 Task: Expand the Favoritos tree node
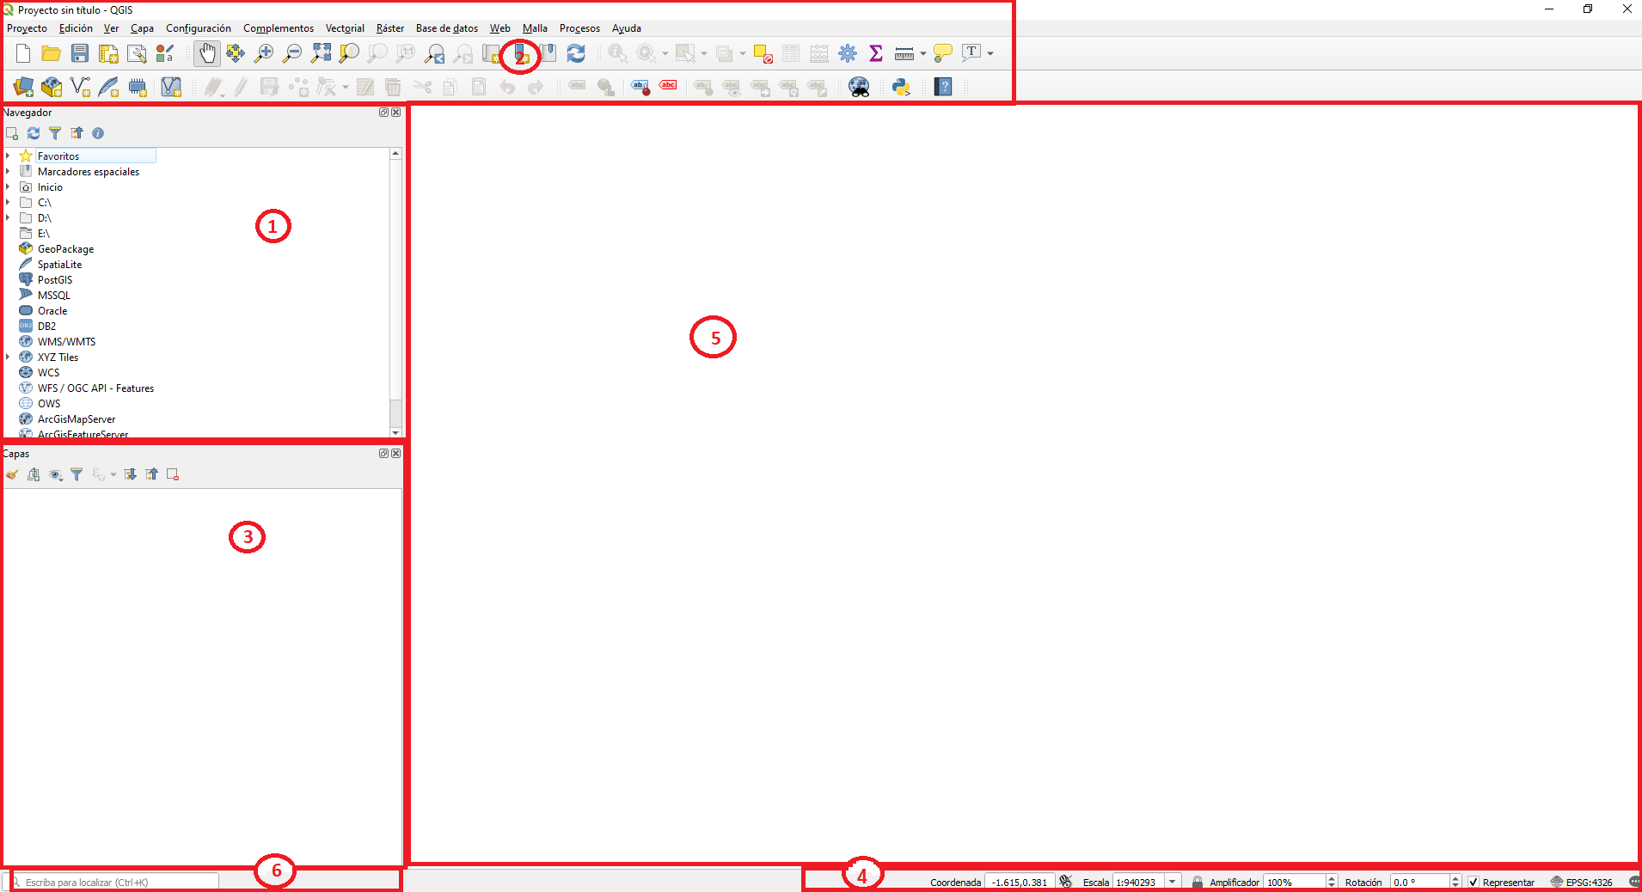coord(8,156)
